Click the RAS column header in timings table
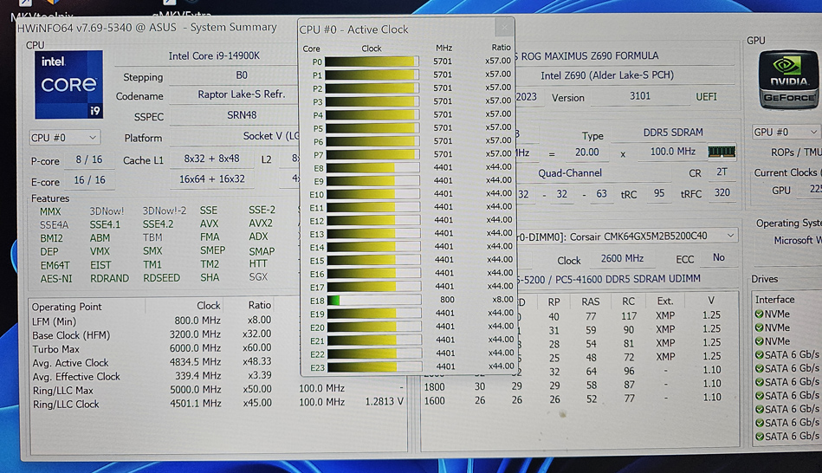 coord(590,301)
